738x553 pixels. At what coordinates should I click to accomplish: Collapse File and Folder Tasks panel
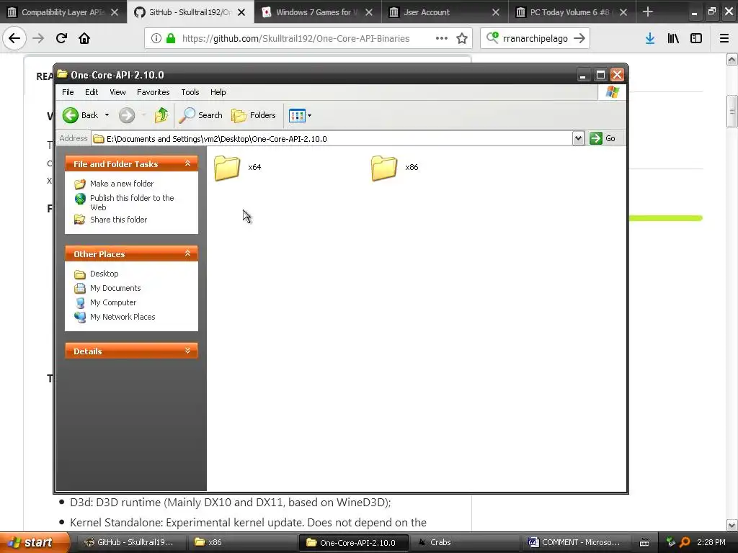coord(187,163)
